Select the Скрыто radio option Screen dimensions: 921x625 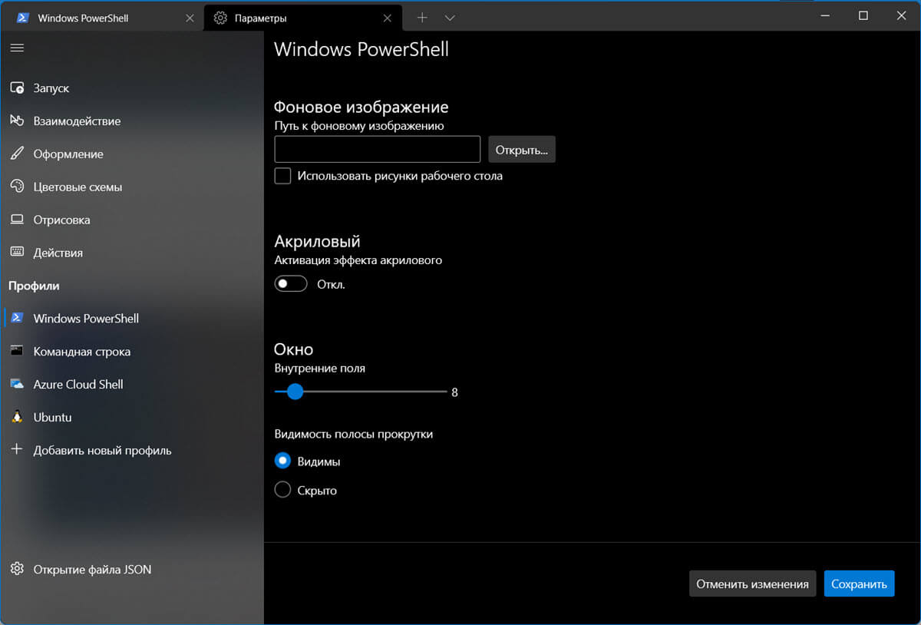click(x=282, y=490)
